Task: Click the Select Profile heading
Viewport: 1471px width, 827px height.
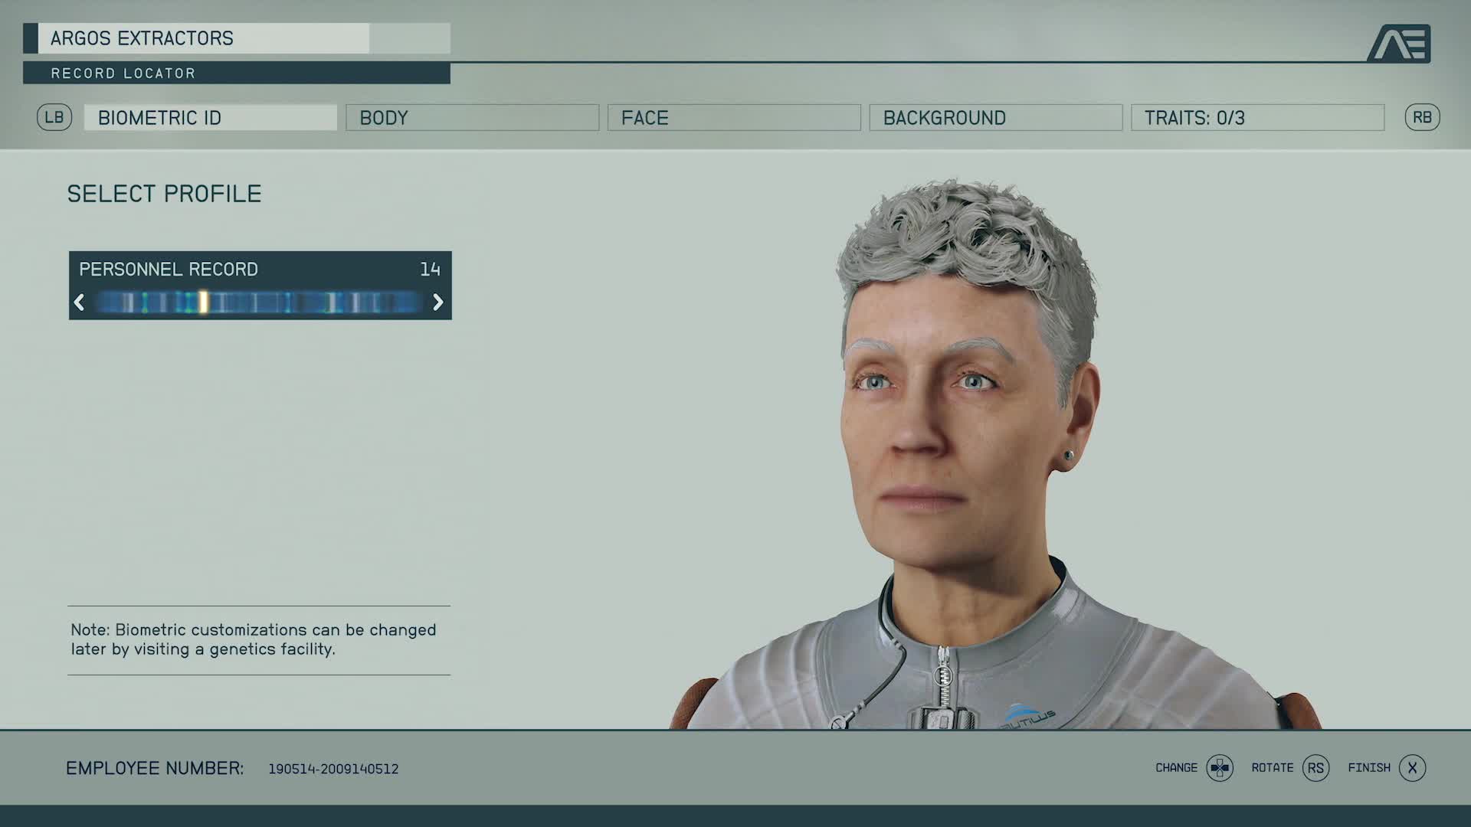Action: point(164,194)
